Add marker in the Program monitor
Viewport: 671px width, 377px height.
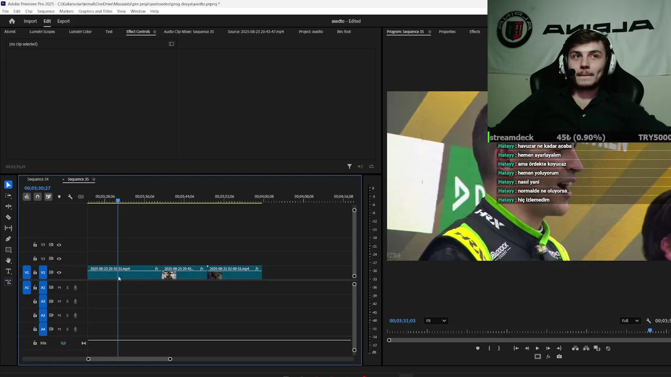click(478, 348)
